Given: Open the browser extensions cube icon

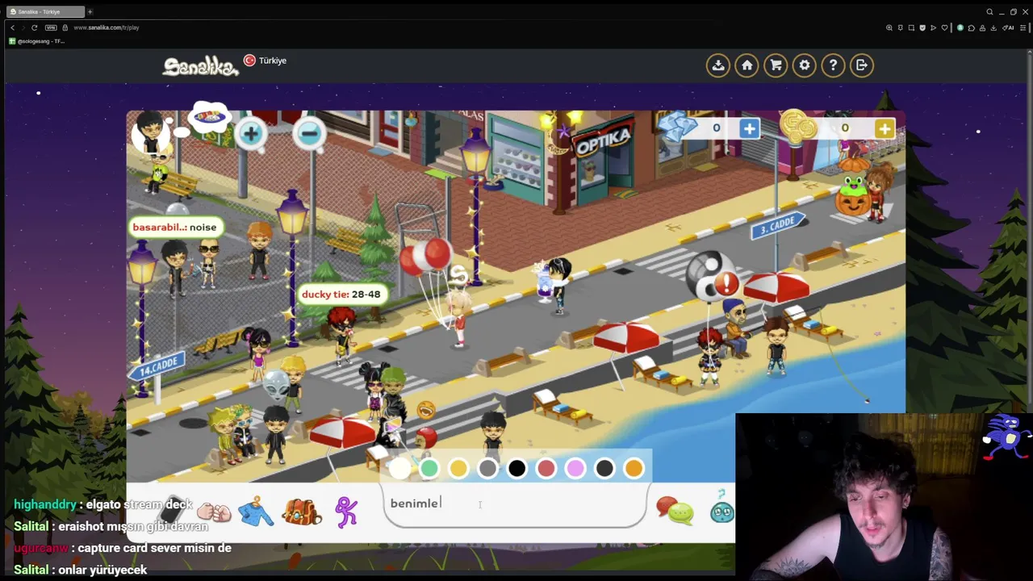Looking at the screenshot, I should (971, 27).
